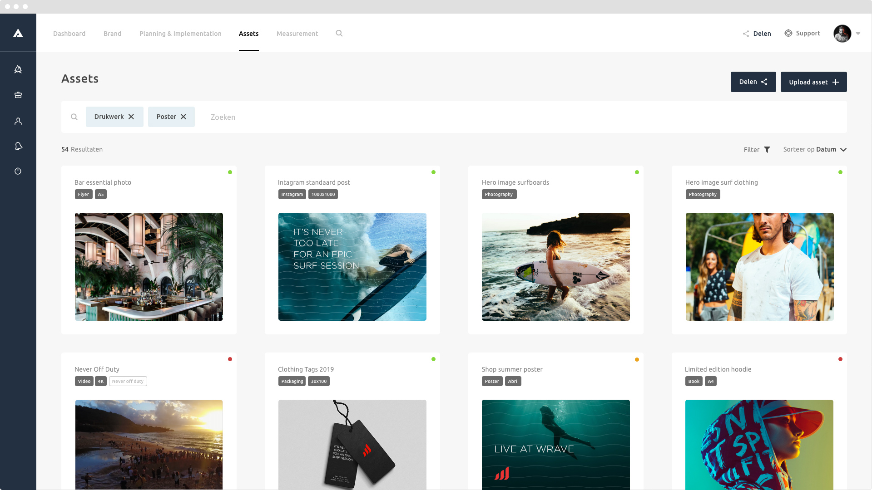Open the Shop summer poster thumbnail
Viewport: 872px width, 490px height.
(556, 445)
